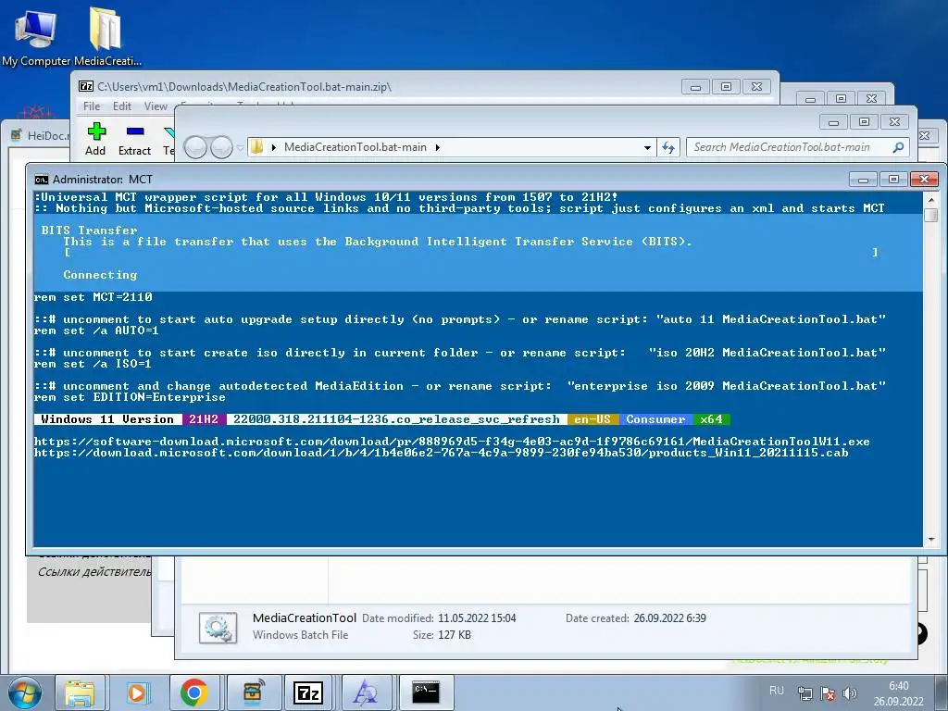Click the Explorer back navigation button

tap(194, 147)
